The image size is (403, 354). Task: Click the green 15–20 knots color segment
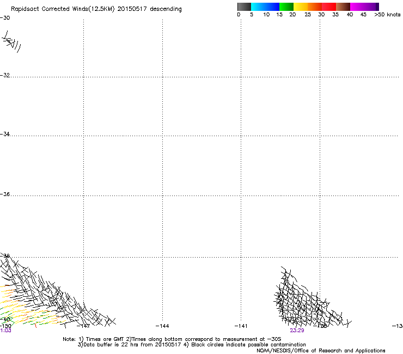tap(286, 7)
